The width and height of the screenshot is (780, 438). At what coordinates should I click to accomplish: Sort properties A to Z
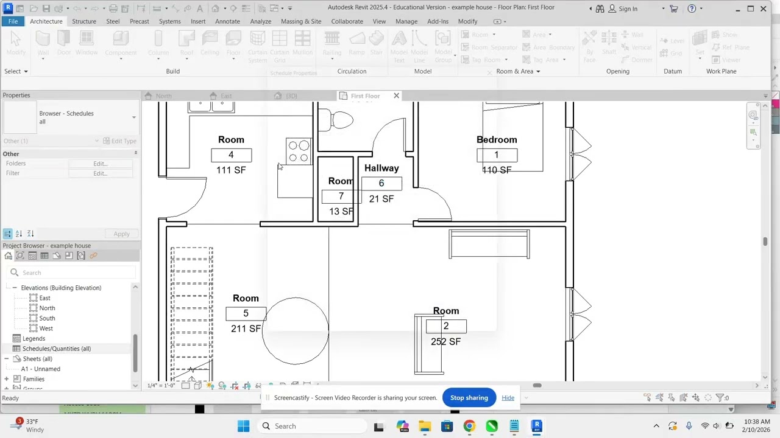point(19,234)
